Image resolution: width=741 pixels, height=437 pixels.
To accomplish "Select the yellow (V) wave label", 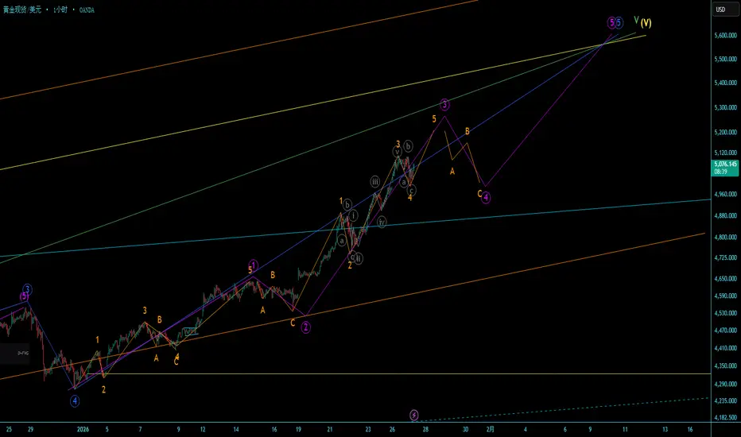I will coord(646,22).
